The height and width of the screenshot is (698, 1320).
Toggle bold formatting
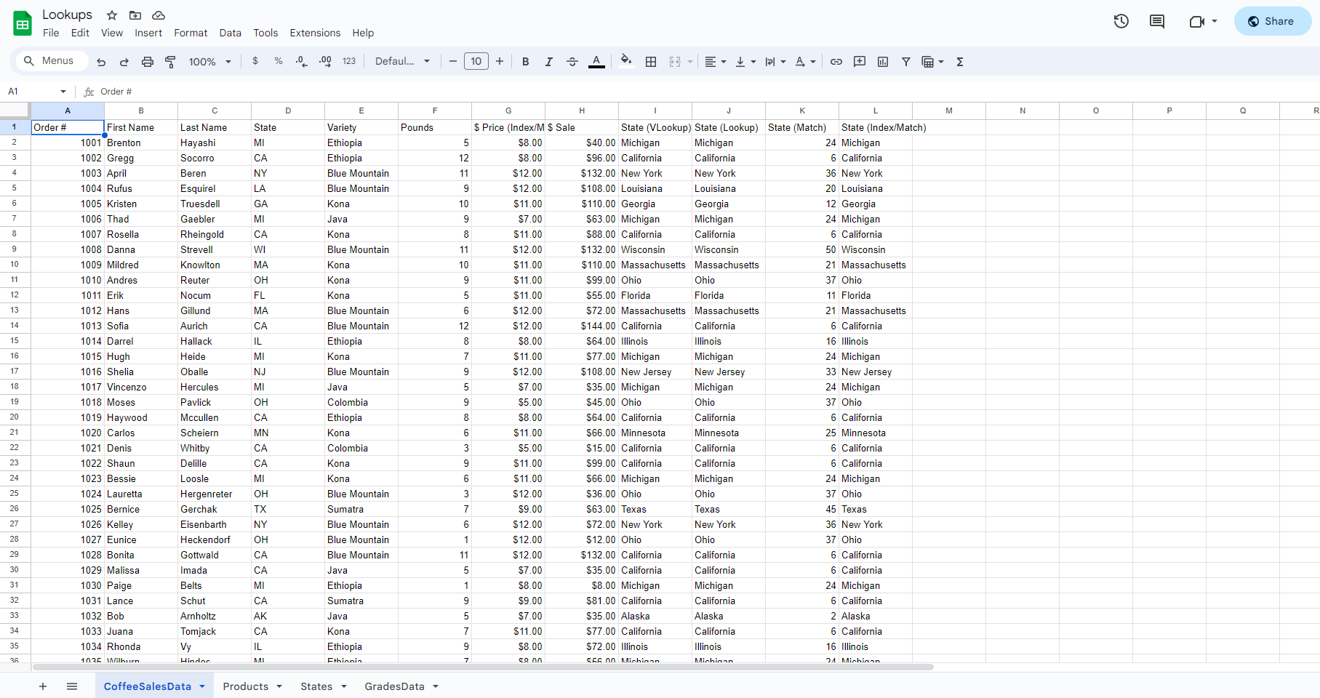[526, 62]
